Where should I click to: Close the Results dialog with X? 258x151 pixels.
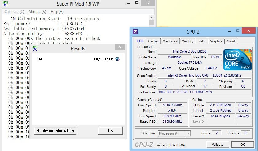point(120,47)
